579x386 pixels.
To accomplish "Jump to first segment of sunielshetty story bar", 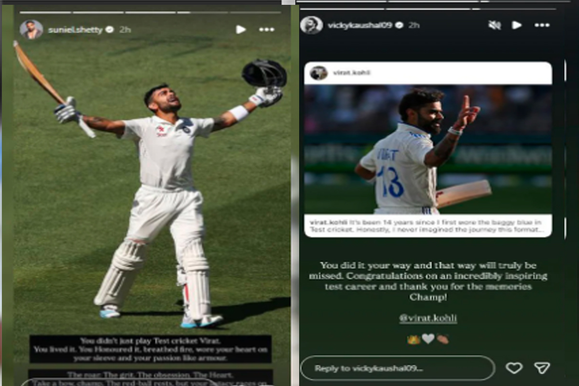I will point(45,12).
